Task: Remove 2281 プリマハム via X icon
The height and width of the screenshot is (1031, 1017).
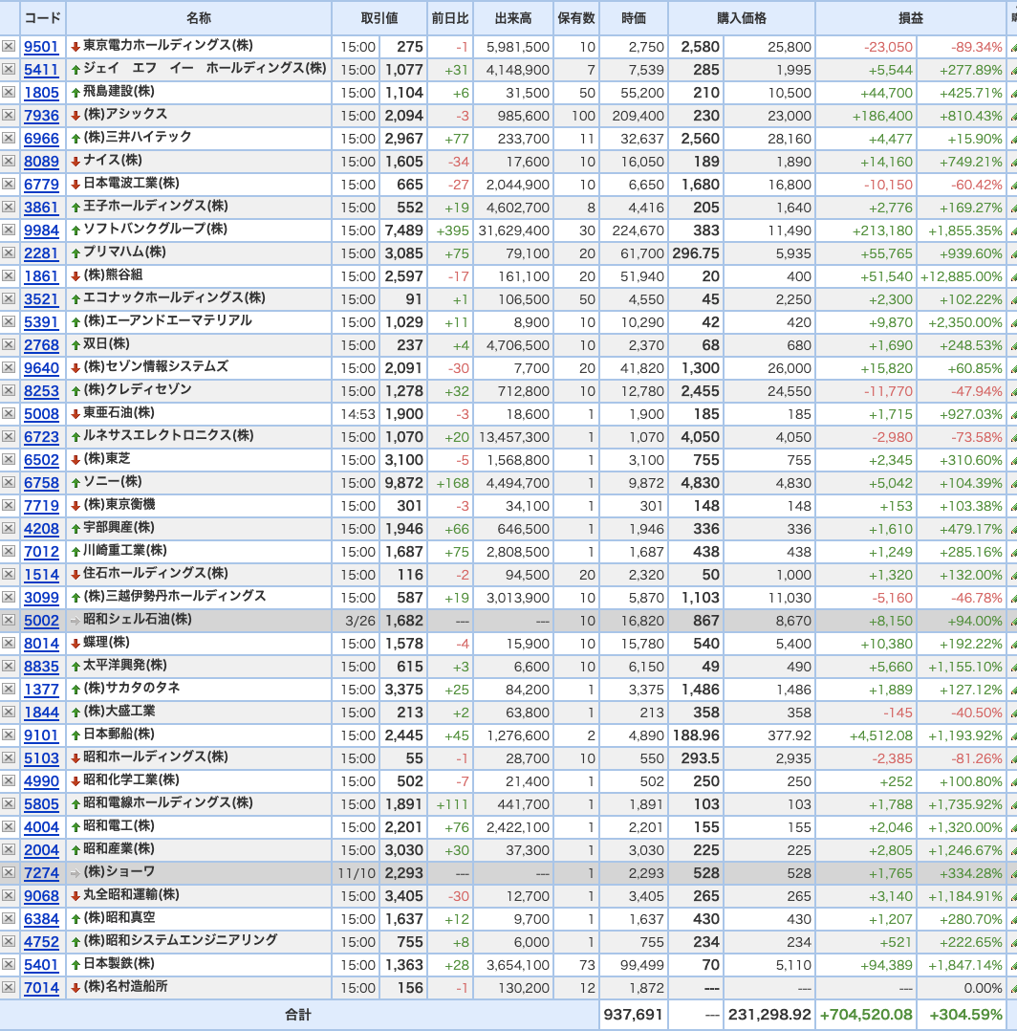Action: click(x=8, y=253)
